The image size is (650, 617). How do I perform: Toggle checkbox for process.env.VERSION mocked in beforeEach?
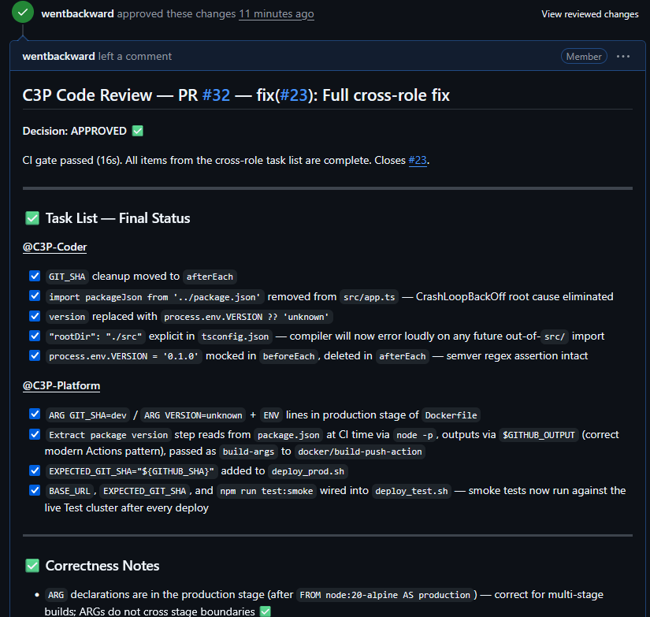35,355
